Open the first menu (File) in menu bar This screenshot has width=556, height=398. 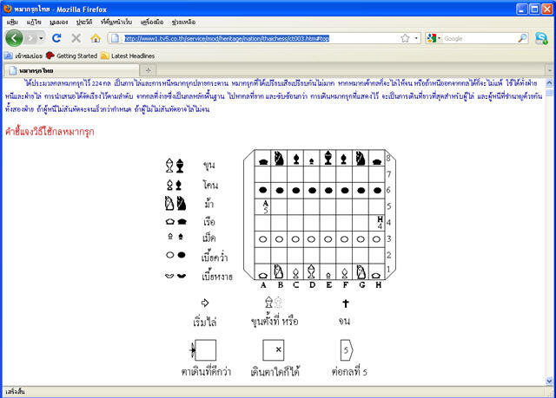pyautogui.click(x=12, y=22)
